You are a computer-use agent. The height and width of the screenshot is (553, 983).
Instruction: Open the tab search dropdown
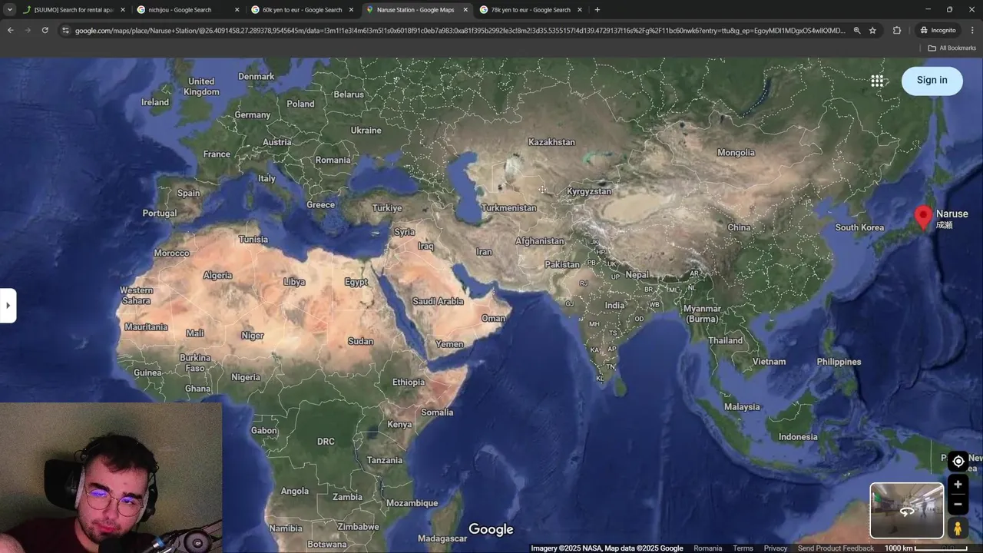click(9, 10)
